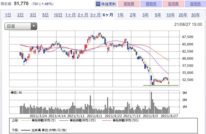This screenshot has width=206, height=134.
Task: Click the current price 51,770
Action: tap(21, 4)
